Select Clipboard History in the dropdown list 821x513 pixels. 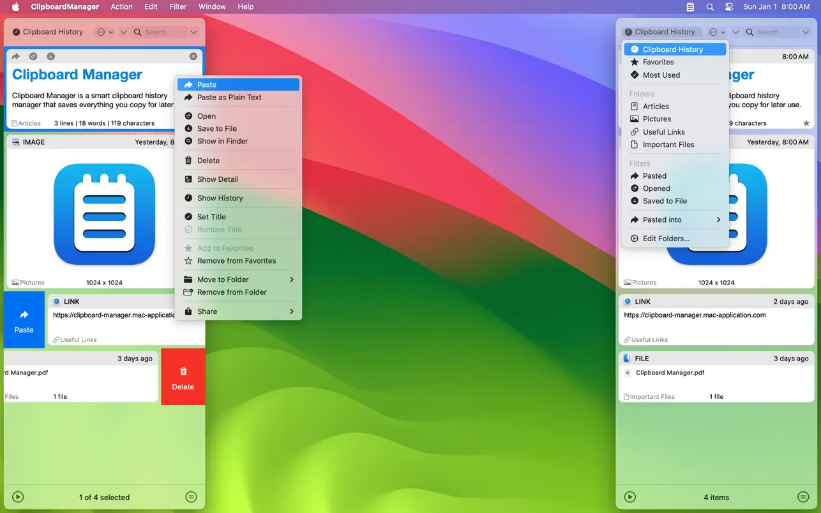point(675,49)
